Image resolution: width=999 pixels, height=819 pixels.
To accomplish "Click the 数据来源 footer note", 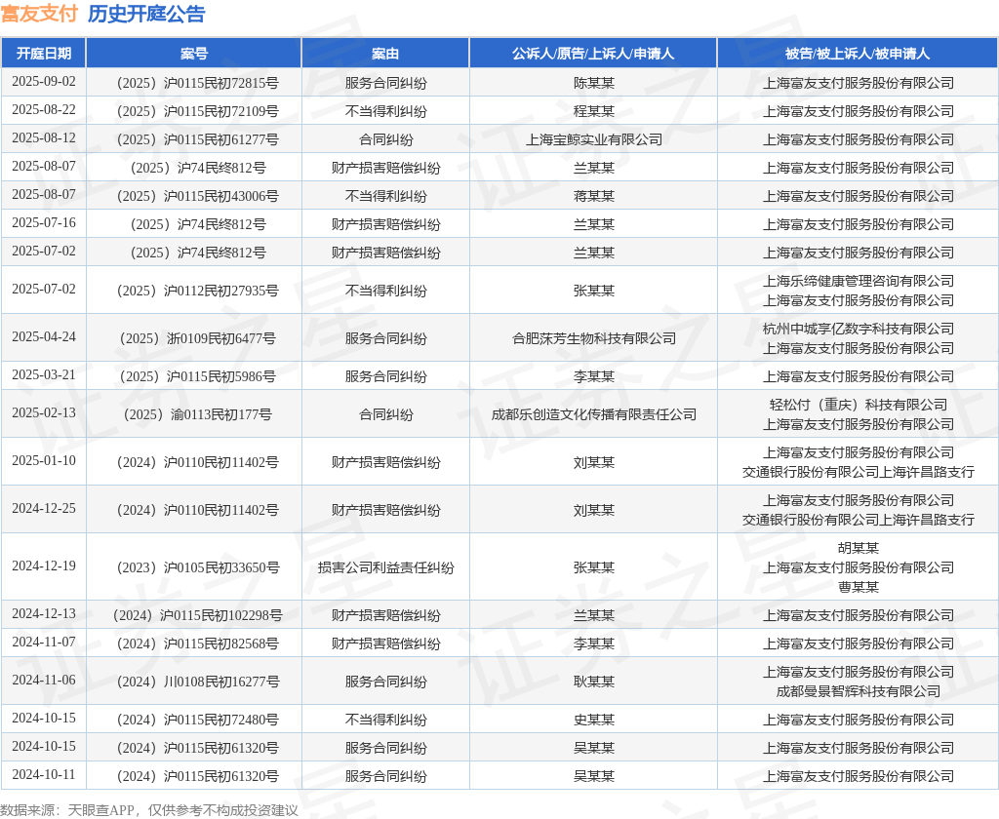I will [x=149, y=810].
